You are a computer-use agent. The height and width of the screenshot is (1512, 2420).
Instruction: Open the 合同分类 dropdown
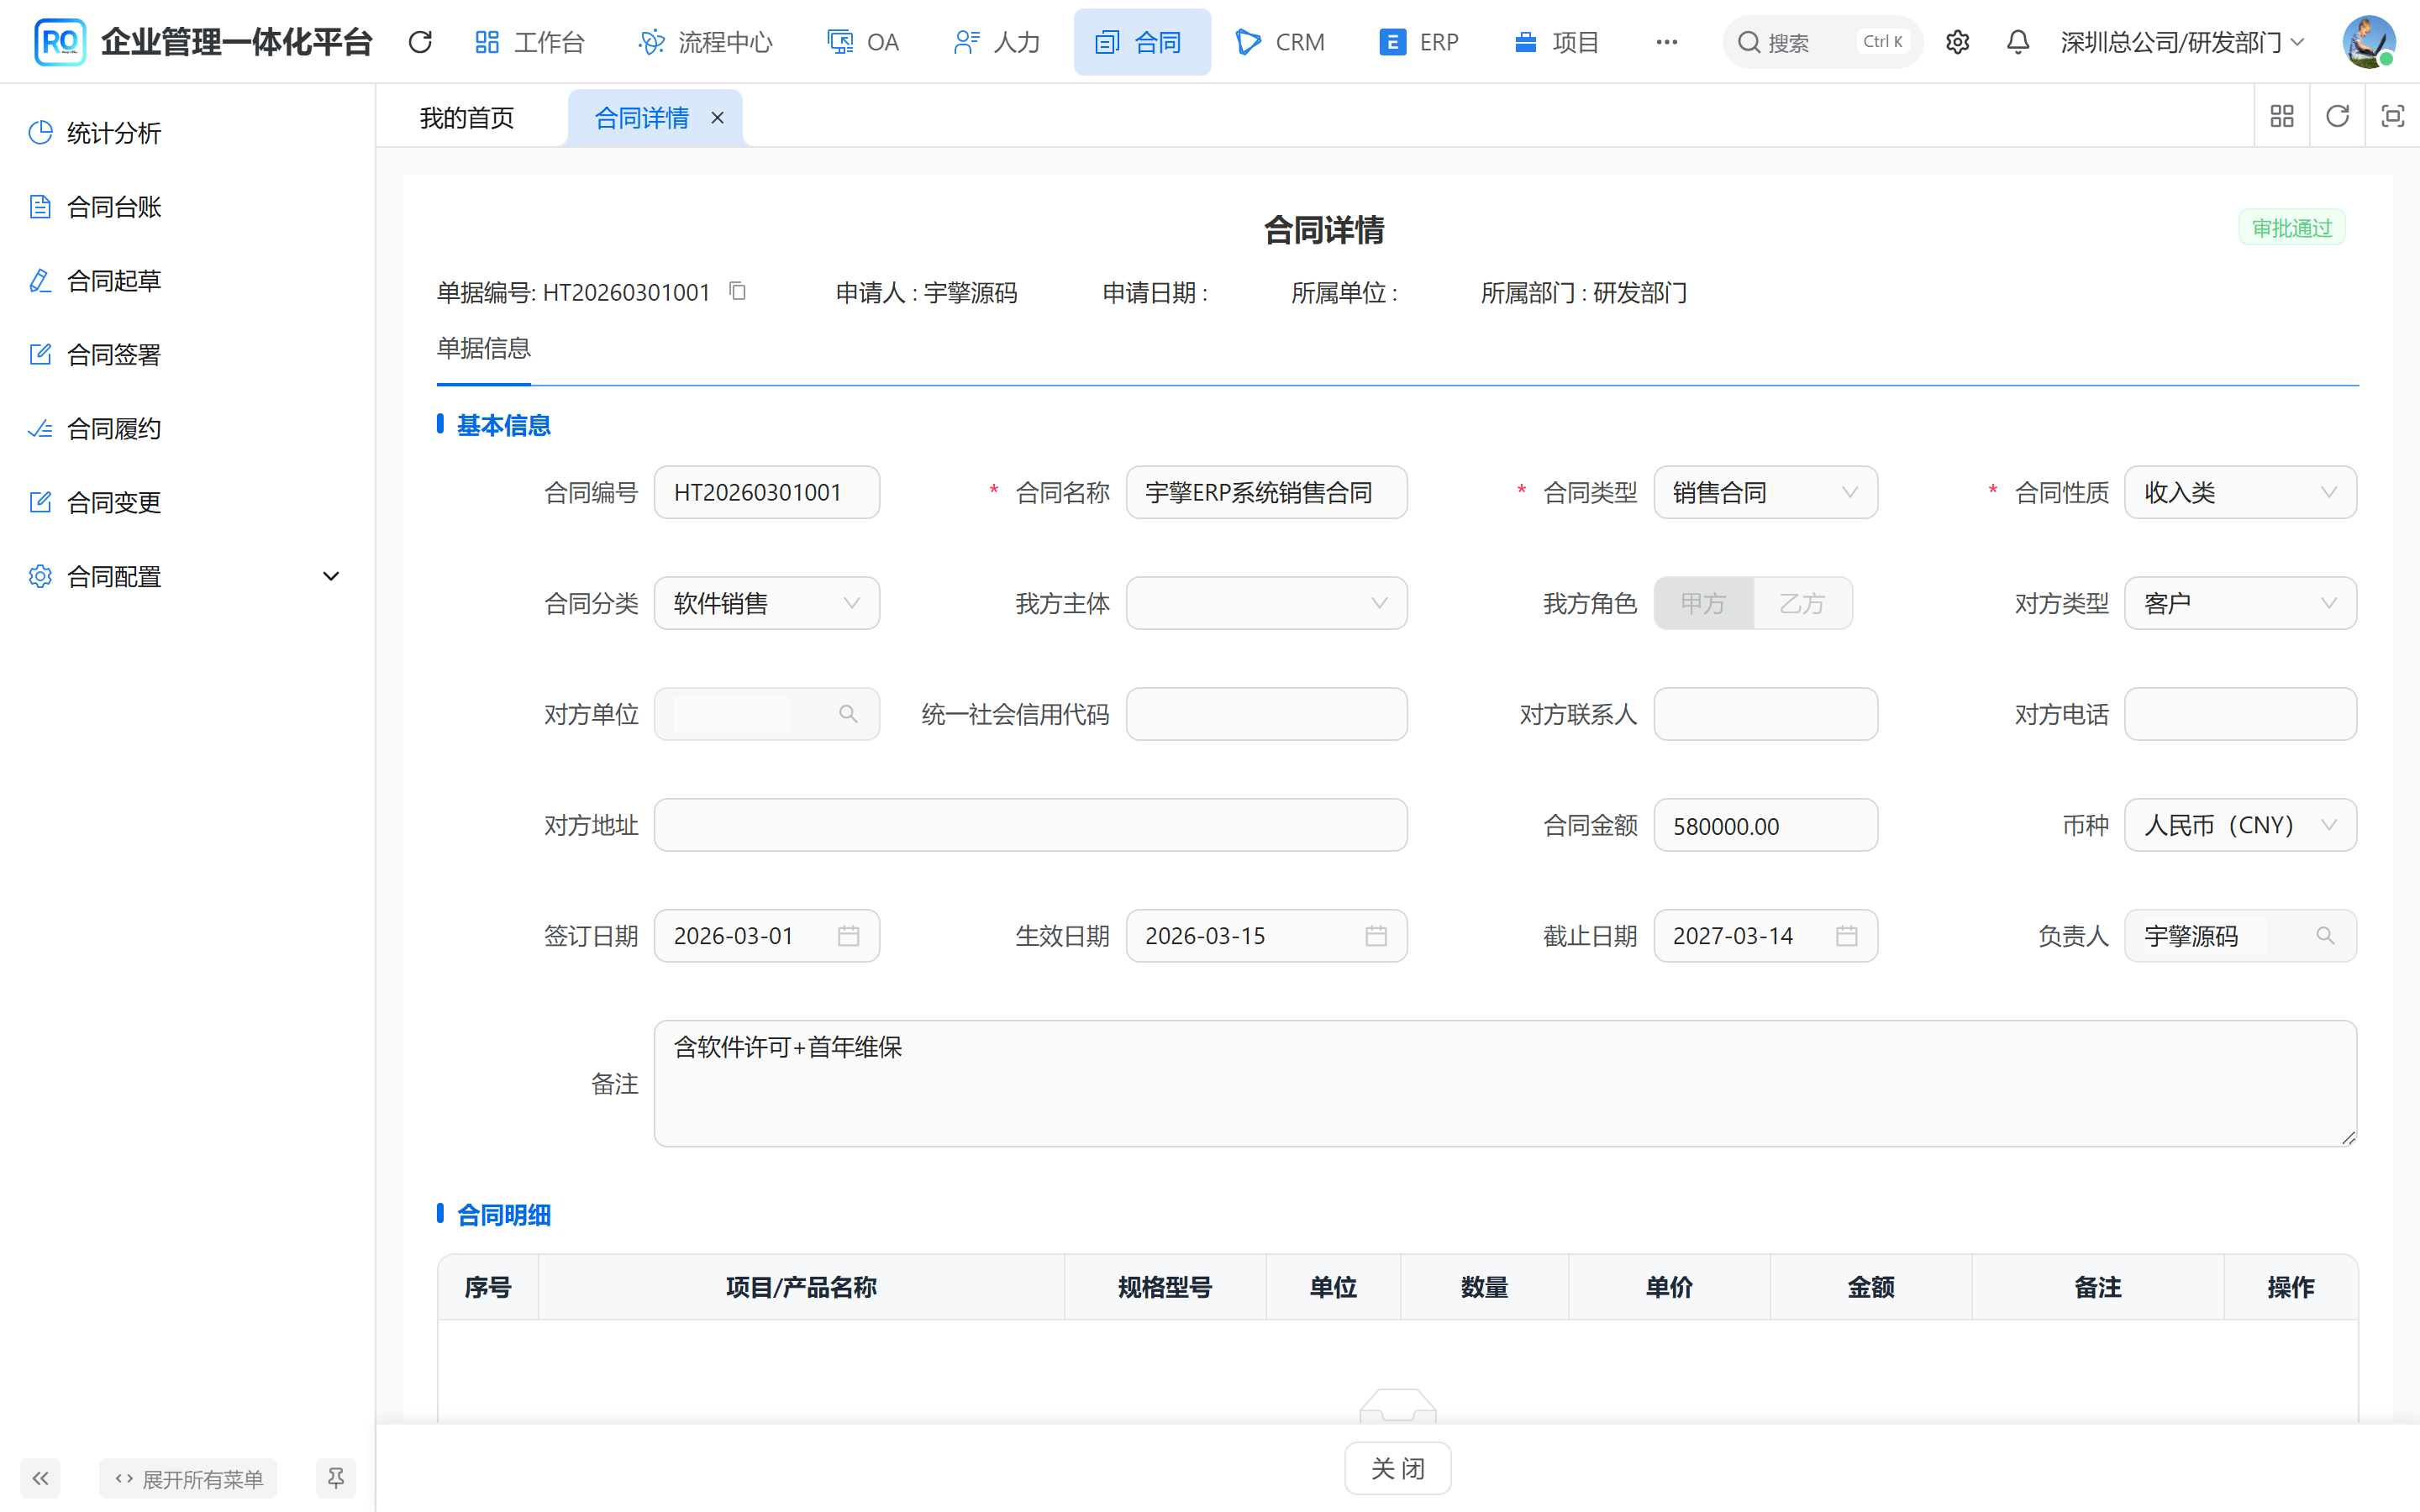pos(767,603)
